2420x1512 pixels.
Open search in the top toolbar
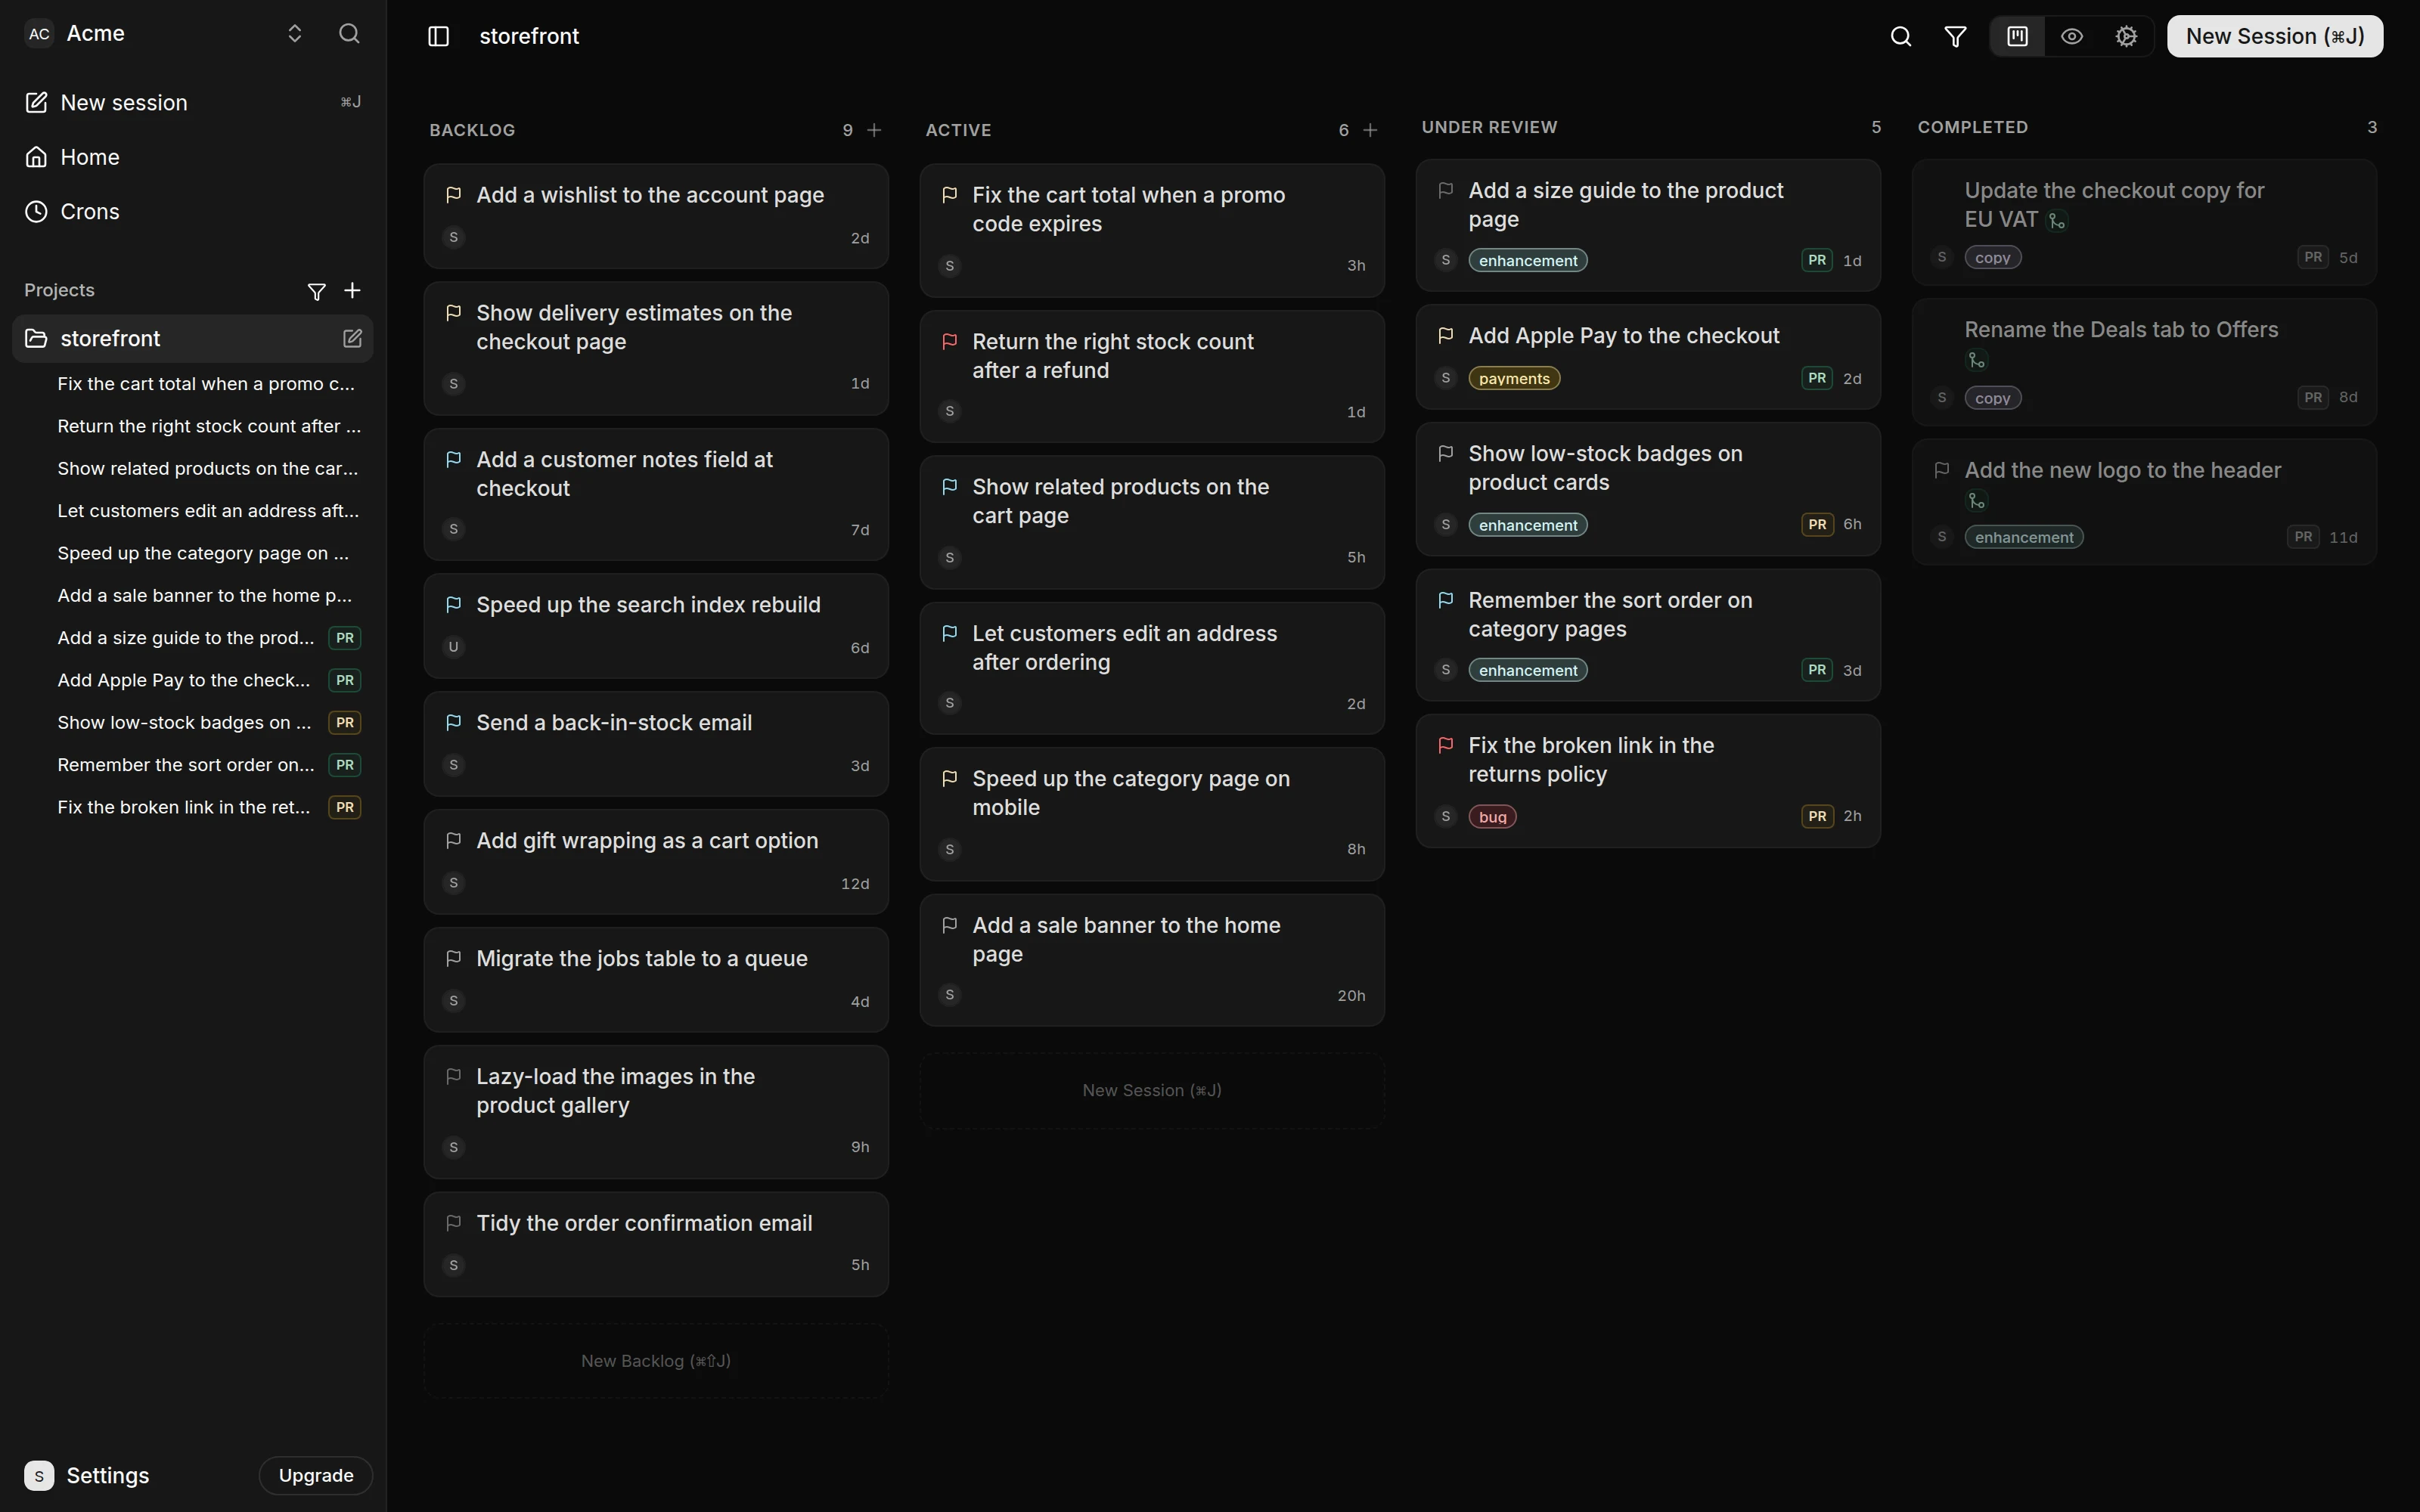[x=1901, y=36]
